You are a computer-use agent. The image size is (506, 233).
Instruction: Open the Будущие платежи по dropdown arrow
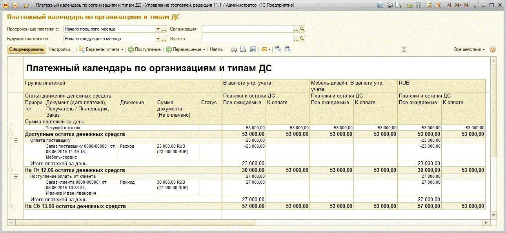click(x=158, y=39)
